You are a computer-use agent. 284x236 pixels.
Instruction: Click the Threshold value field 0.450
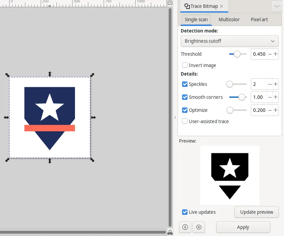point(259,54)
